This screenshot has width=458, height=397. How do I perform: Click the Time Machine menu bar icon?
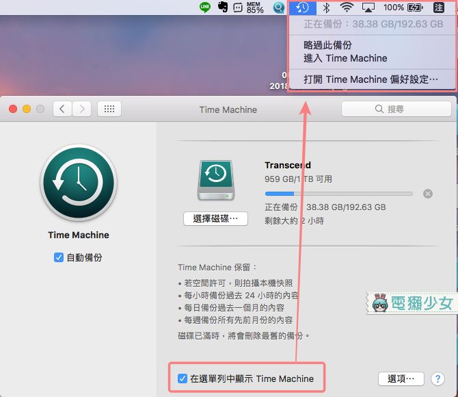303,8
